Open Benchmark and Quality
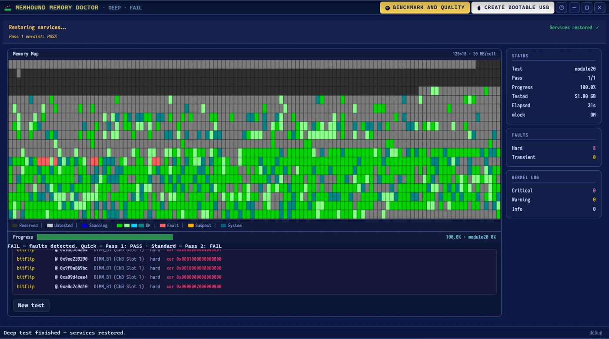The image size is (609, 339). 425,8
